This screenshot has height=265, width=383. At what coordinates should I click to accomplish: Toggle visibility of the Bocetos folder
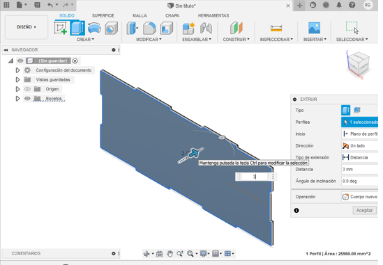click(x=27, y=98)
